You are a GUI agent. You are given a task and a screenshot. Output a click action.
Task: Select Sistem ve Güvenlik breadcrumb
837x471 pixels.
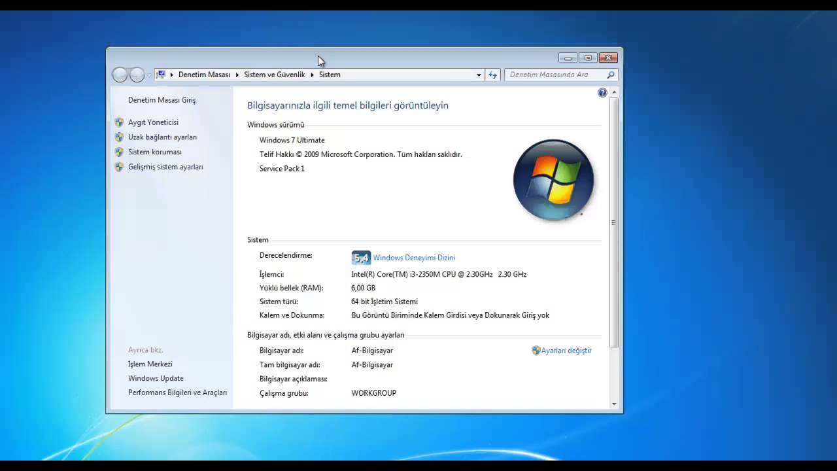point(275,75)
